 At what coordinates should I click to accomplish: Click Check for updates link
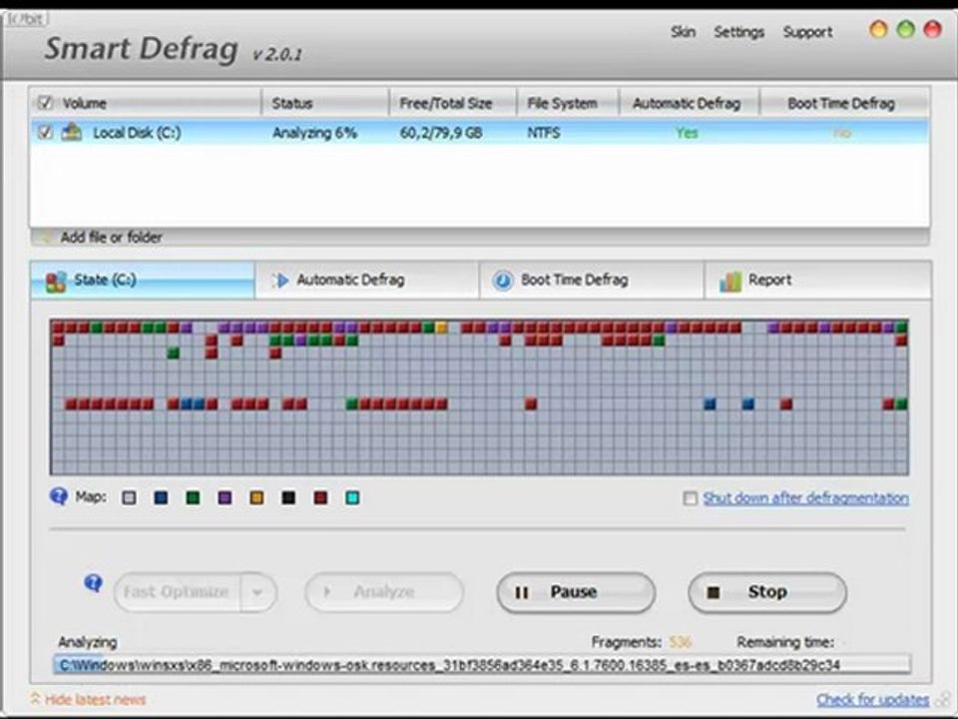tap(872, 699)
